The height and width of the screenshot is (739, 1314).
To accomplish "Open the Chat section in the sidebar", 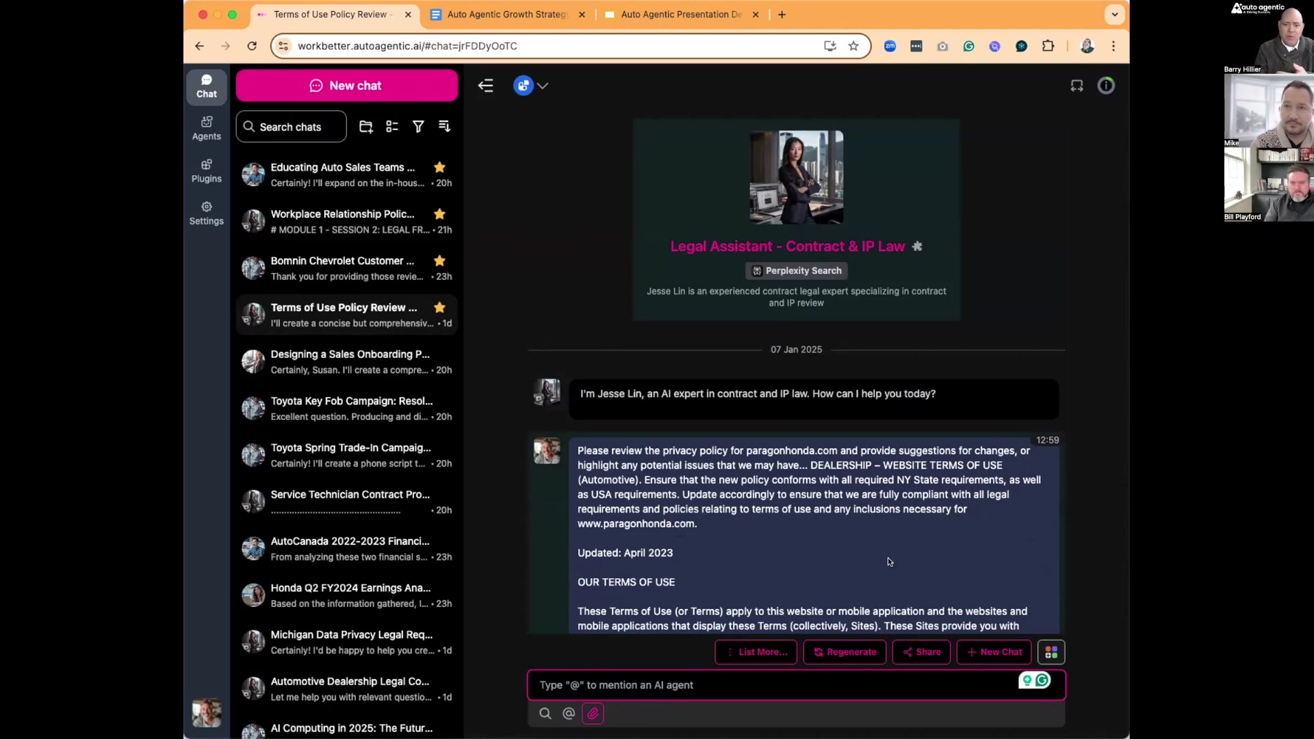I will tap(206, 86).
